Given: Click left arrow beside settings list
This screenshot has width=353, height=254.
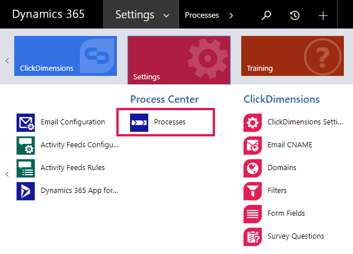Looking at the screenshot, I should (7, 174).
